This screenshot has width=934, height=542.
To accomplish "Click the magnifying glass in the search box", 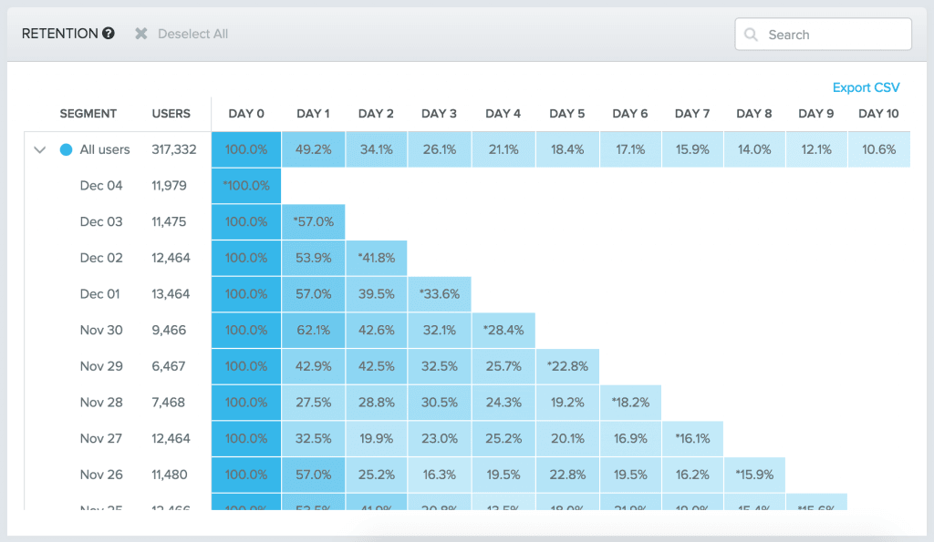I will click(751, 34).
